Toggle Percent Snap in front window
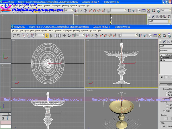The image size is (172, 129). pyautogui.click(x=110, y=36)
